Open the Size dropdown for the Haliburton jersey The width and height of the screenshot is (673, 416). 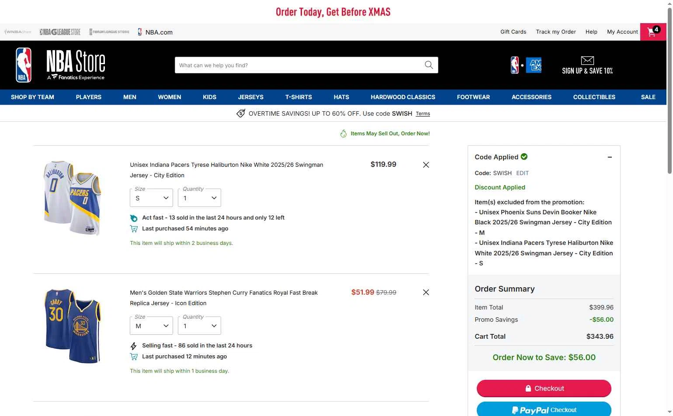(x=151, y=198)
